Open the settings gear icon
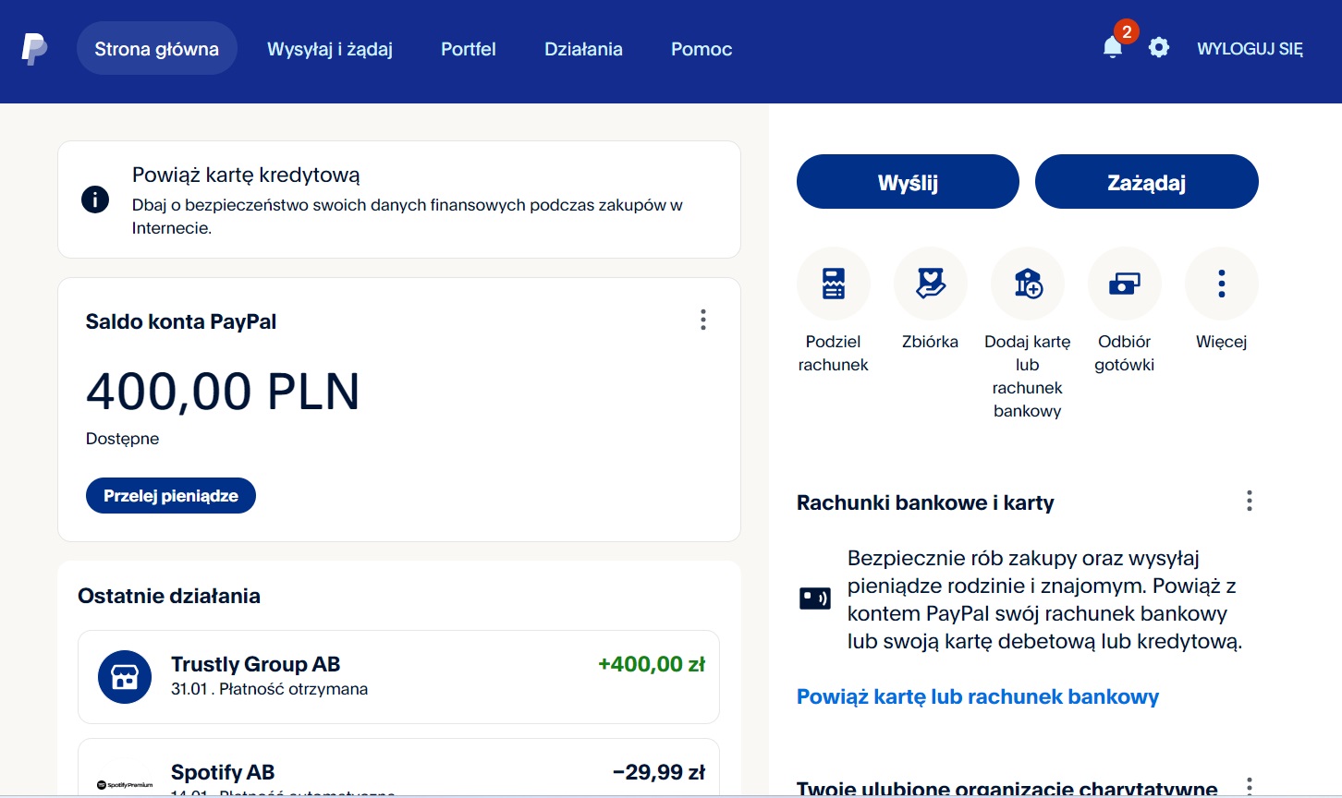Image resolution: width=1342 pixels, height=798 pixels. tap(1157, 46)
